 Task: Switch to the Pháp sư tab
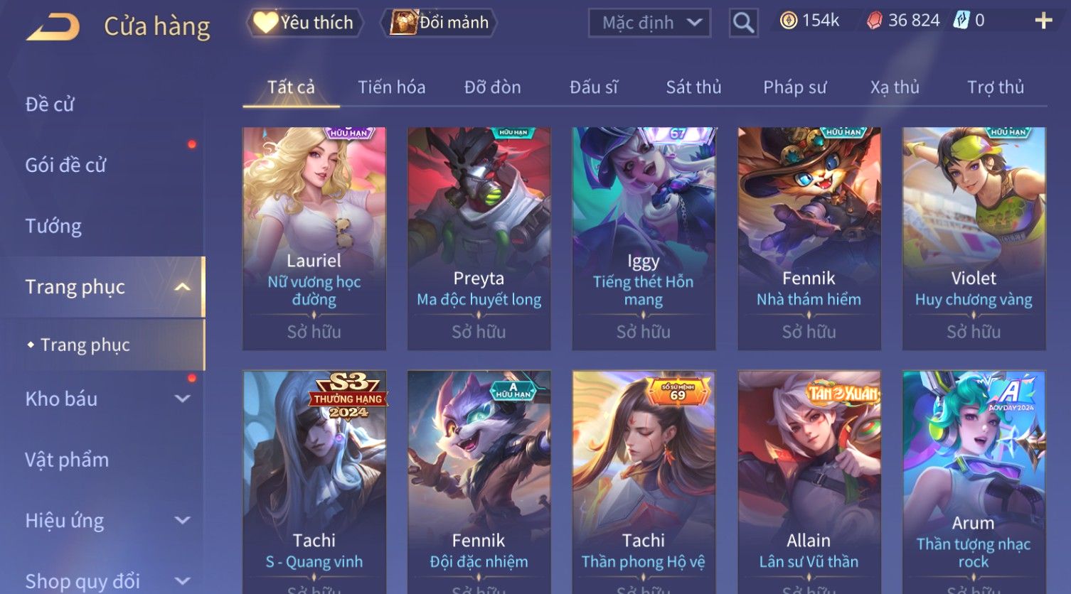point(795,87)
